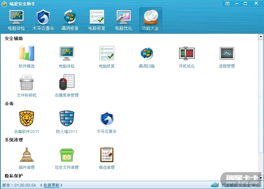Click the 检查更新 link
The width and height of the screenshot is (264, 189).
point(51,185)
